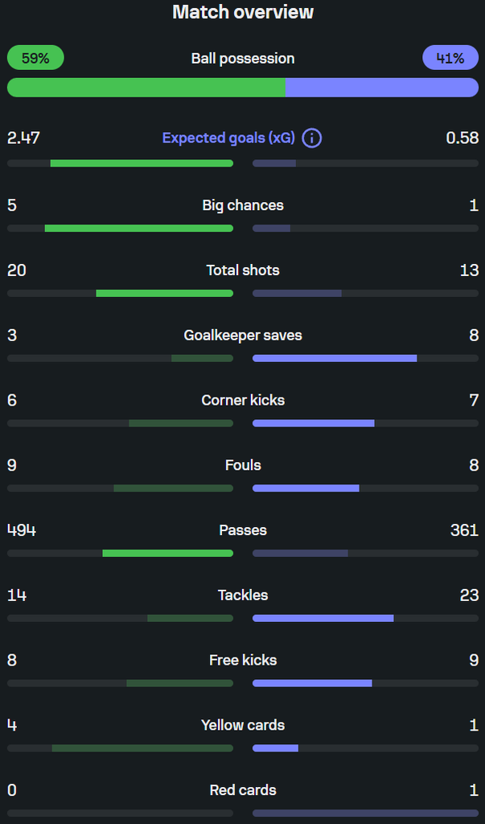Screen dimensions: 485x824
Task: Click the xG info icon
Action: (x=312, y=138)
